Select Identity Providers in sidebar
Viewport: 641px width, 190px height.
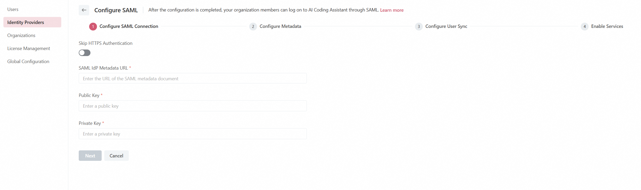[x=26, y=22]
